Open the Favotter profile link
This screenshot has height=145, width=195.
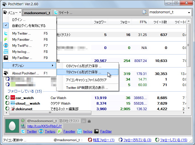click(69, 131)
